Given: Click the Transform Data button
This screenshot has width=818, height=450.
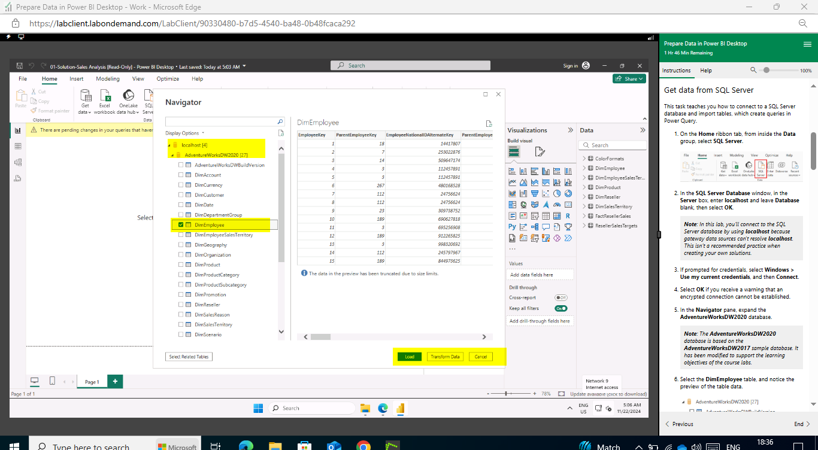Looking at the screenshot, I should 445,357.
